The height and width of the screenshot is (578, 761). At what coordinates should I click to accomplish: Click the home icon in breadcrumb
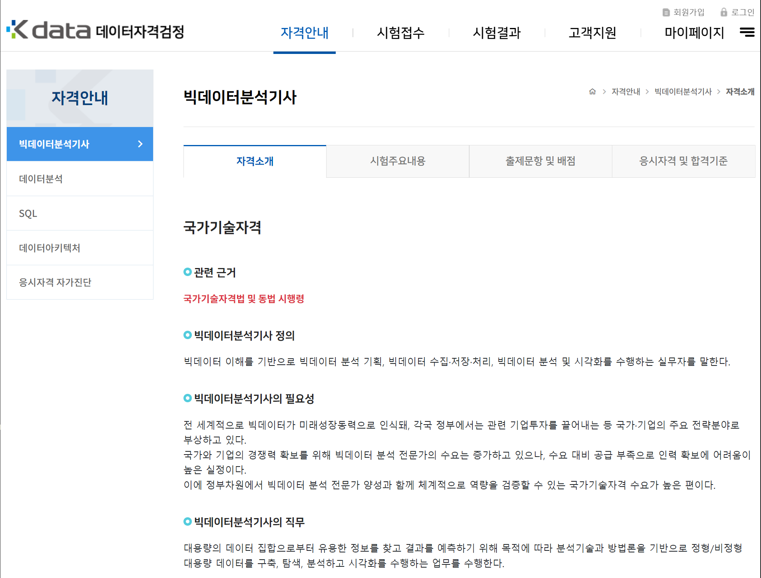click(x=592, y=91)
